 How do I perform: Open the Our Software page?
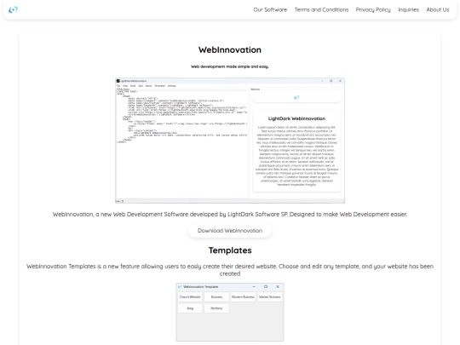270,9
